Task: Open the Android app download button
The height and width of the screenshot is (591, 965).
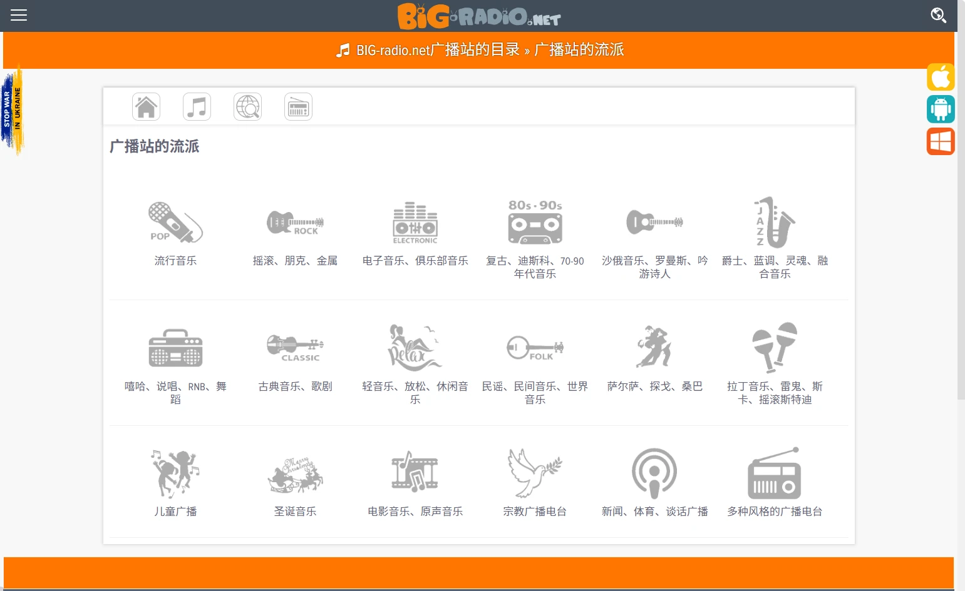Action: tap(941, 109)
